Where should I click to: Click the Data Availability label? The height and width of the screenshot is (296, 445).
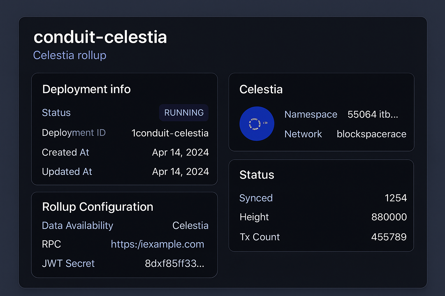(x=77, y=225)
